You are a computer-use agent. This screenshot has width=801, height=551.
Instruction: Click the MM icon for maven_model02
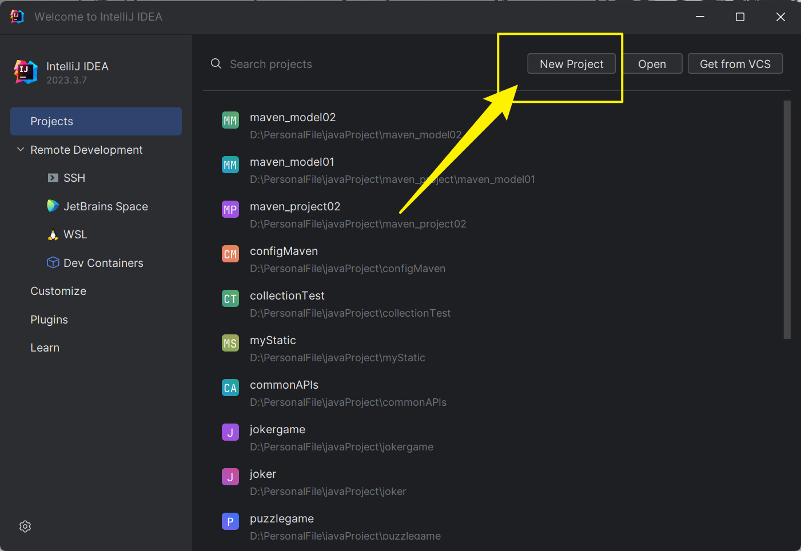230,120
